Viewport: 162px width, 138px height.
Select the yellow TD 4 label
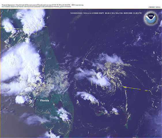coord(147,91)
